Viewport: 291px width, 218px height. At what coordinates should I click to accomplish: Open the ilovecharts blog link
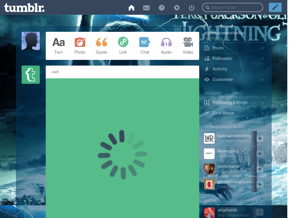point(228,166)
